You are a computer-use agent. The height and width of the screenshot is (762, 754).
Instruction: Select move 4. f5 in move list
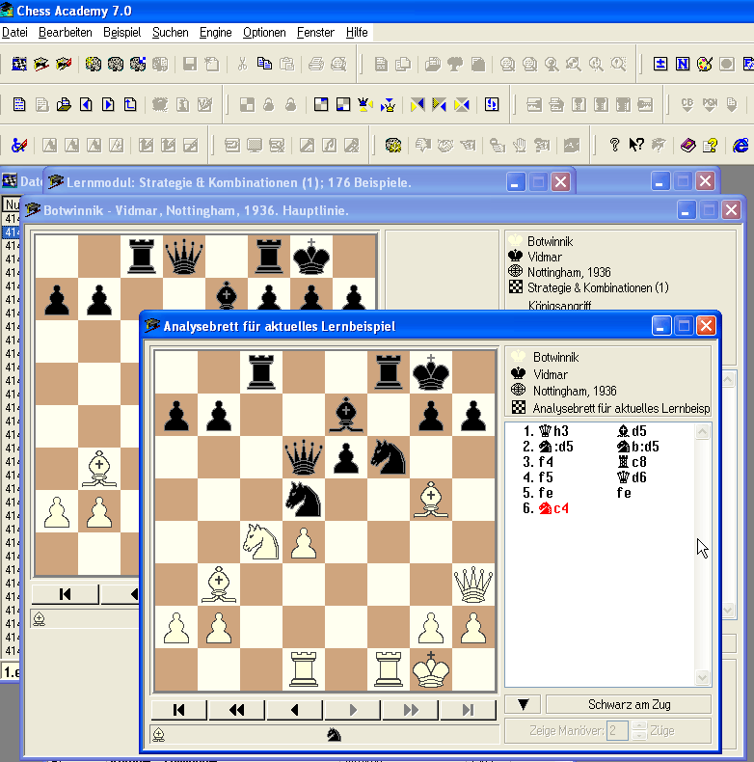pyautogui.click(x=546, y=477)
